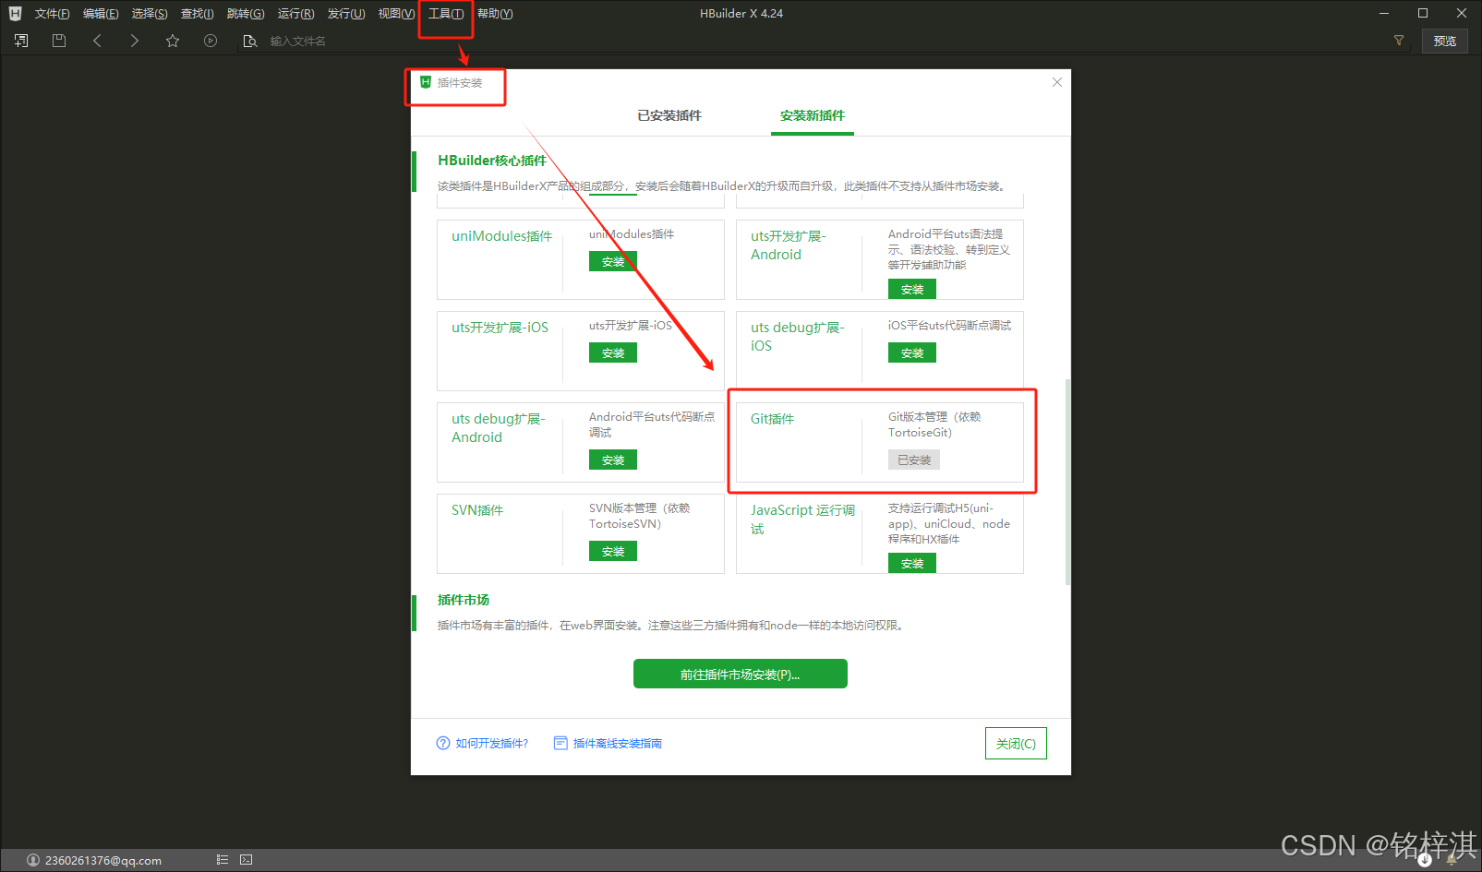Go back with the left arrow
Image resolution: width=1482 pixels, height=872 pixels.
(97, 41)
